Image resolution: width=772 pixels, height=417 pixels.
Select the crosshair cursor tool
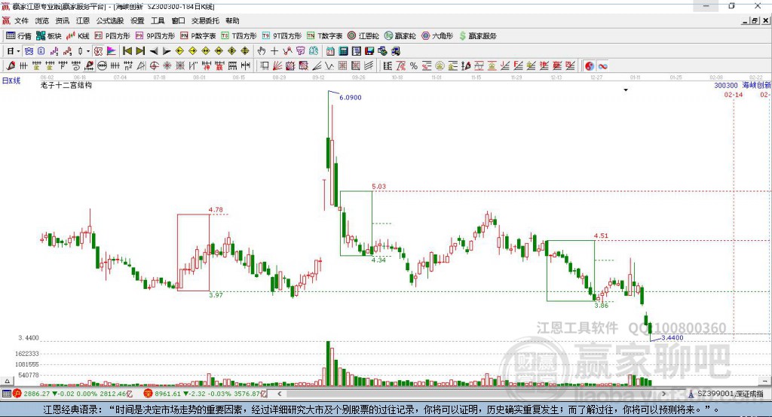[274, 51]
